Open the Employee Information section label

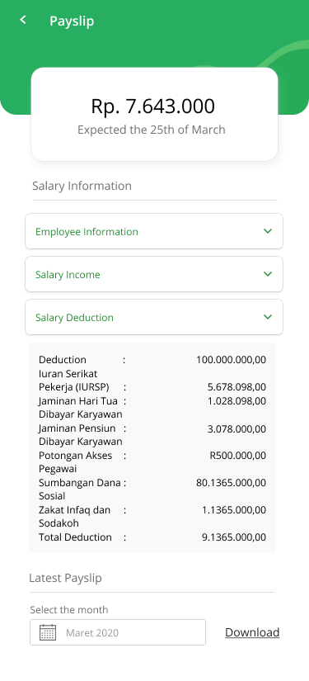[x=87, y=231]
